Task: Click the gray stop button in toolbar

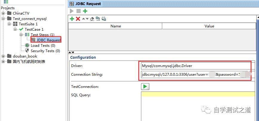Action: 79,11
